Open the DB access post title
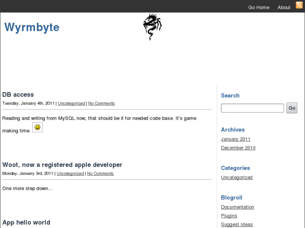The image size is (305, 228). [x=18, y=95]
